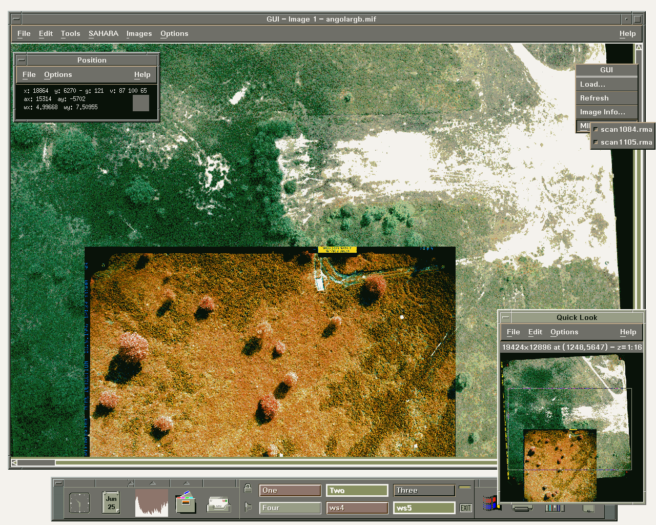
Task: Click the printer icon in front panel
Action: [522, 508]
